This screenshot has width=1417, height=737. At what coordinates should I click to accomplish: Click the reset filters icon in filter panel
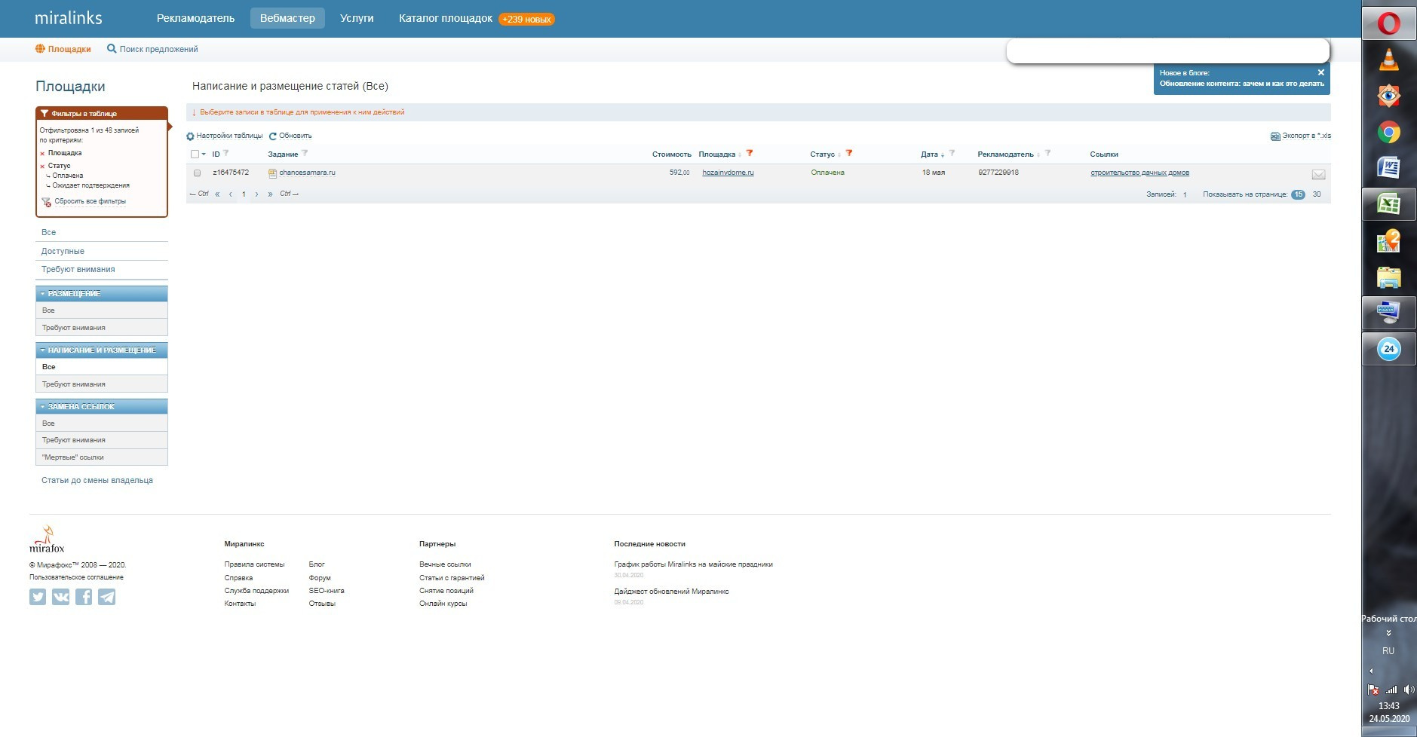coord(46,202)
